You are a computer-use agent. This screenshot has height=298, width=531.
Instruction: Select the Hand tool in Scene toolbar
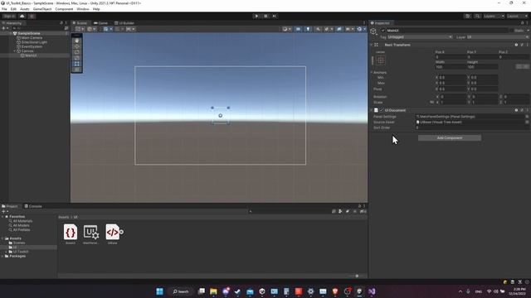click(77, 41)
